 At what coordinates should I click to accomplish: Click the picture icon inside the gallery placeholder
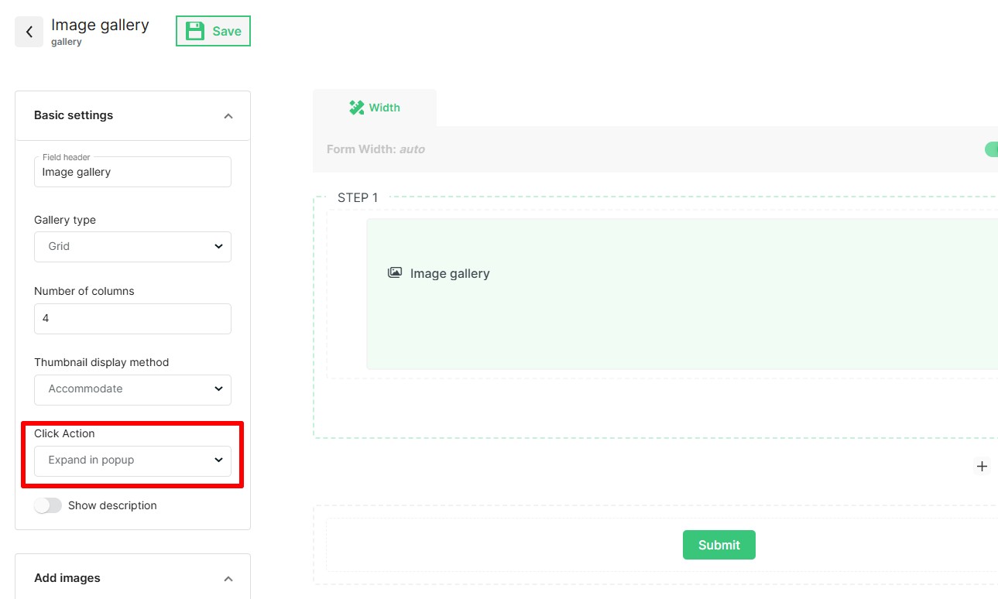tap(394, 272)
